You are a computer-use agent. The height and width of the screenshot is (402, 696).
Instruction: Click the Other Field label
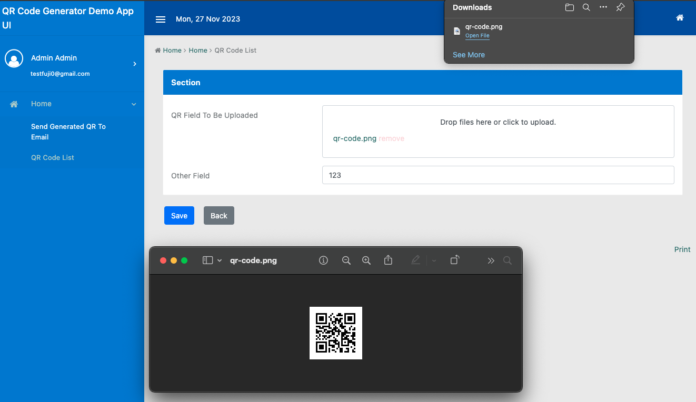pyautogui.click(x=190, y=176)
